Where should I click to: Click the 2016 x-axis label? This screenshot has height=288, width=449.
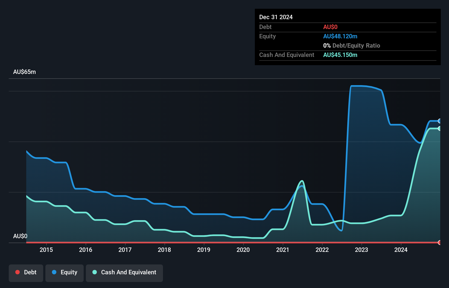[x=86, y=250]
